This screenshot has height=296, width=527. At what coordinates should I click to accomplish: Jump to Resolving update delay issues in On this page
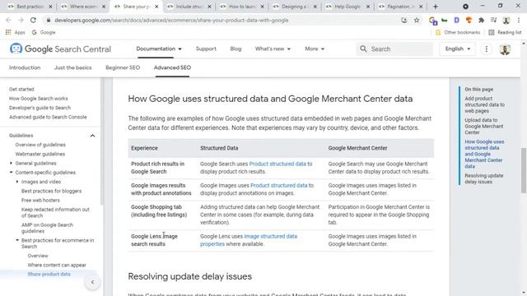click(484, 179)
